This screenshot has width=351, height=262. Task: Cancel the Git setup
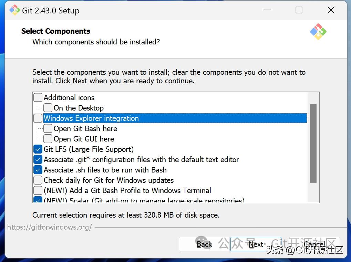(314, 244)
